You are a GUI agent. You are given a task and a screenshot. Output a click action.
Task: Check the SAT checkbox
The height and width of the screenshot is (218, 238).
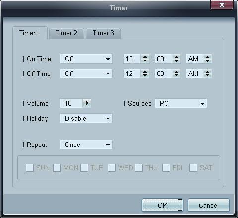tap(193, 168)
